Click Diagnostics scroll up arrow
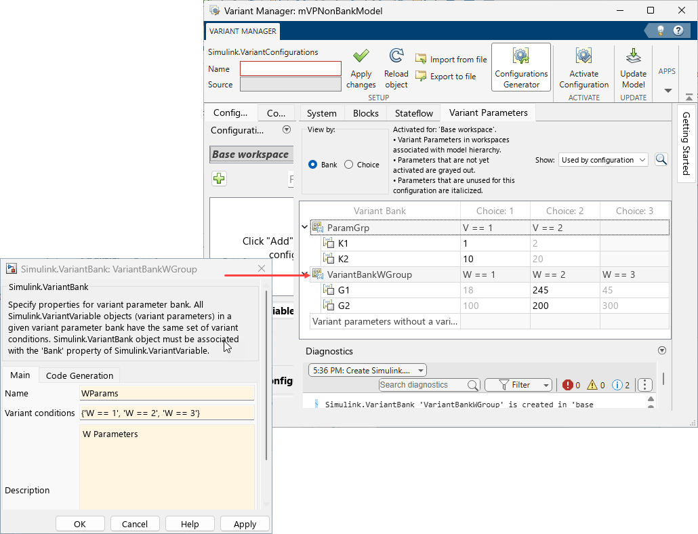698x534 pixels. pos(651,398)
